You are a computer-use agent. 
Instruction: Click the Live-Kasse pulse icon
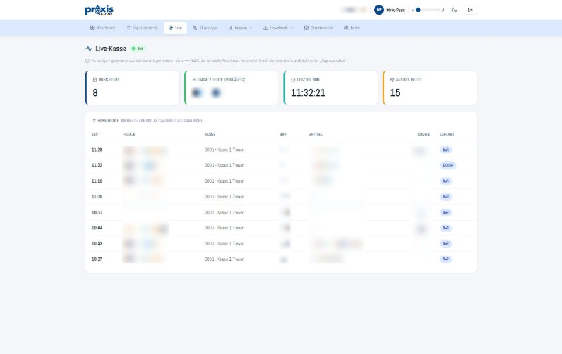[x=89, y=49]
